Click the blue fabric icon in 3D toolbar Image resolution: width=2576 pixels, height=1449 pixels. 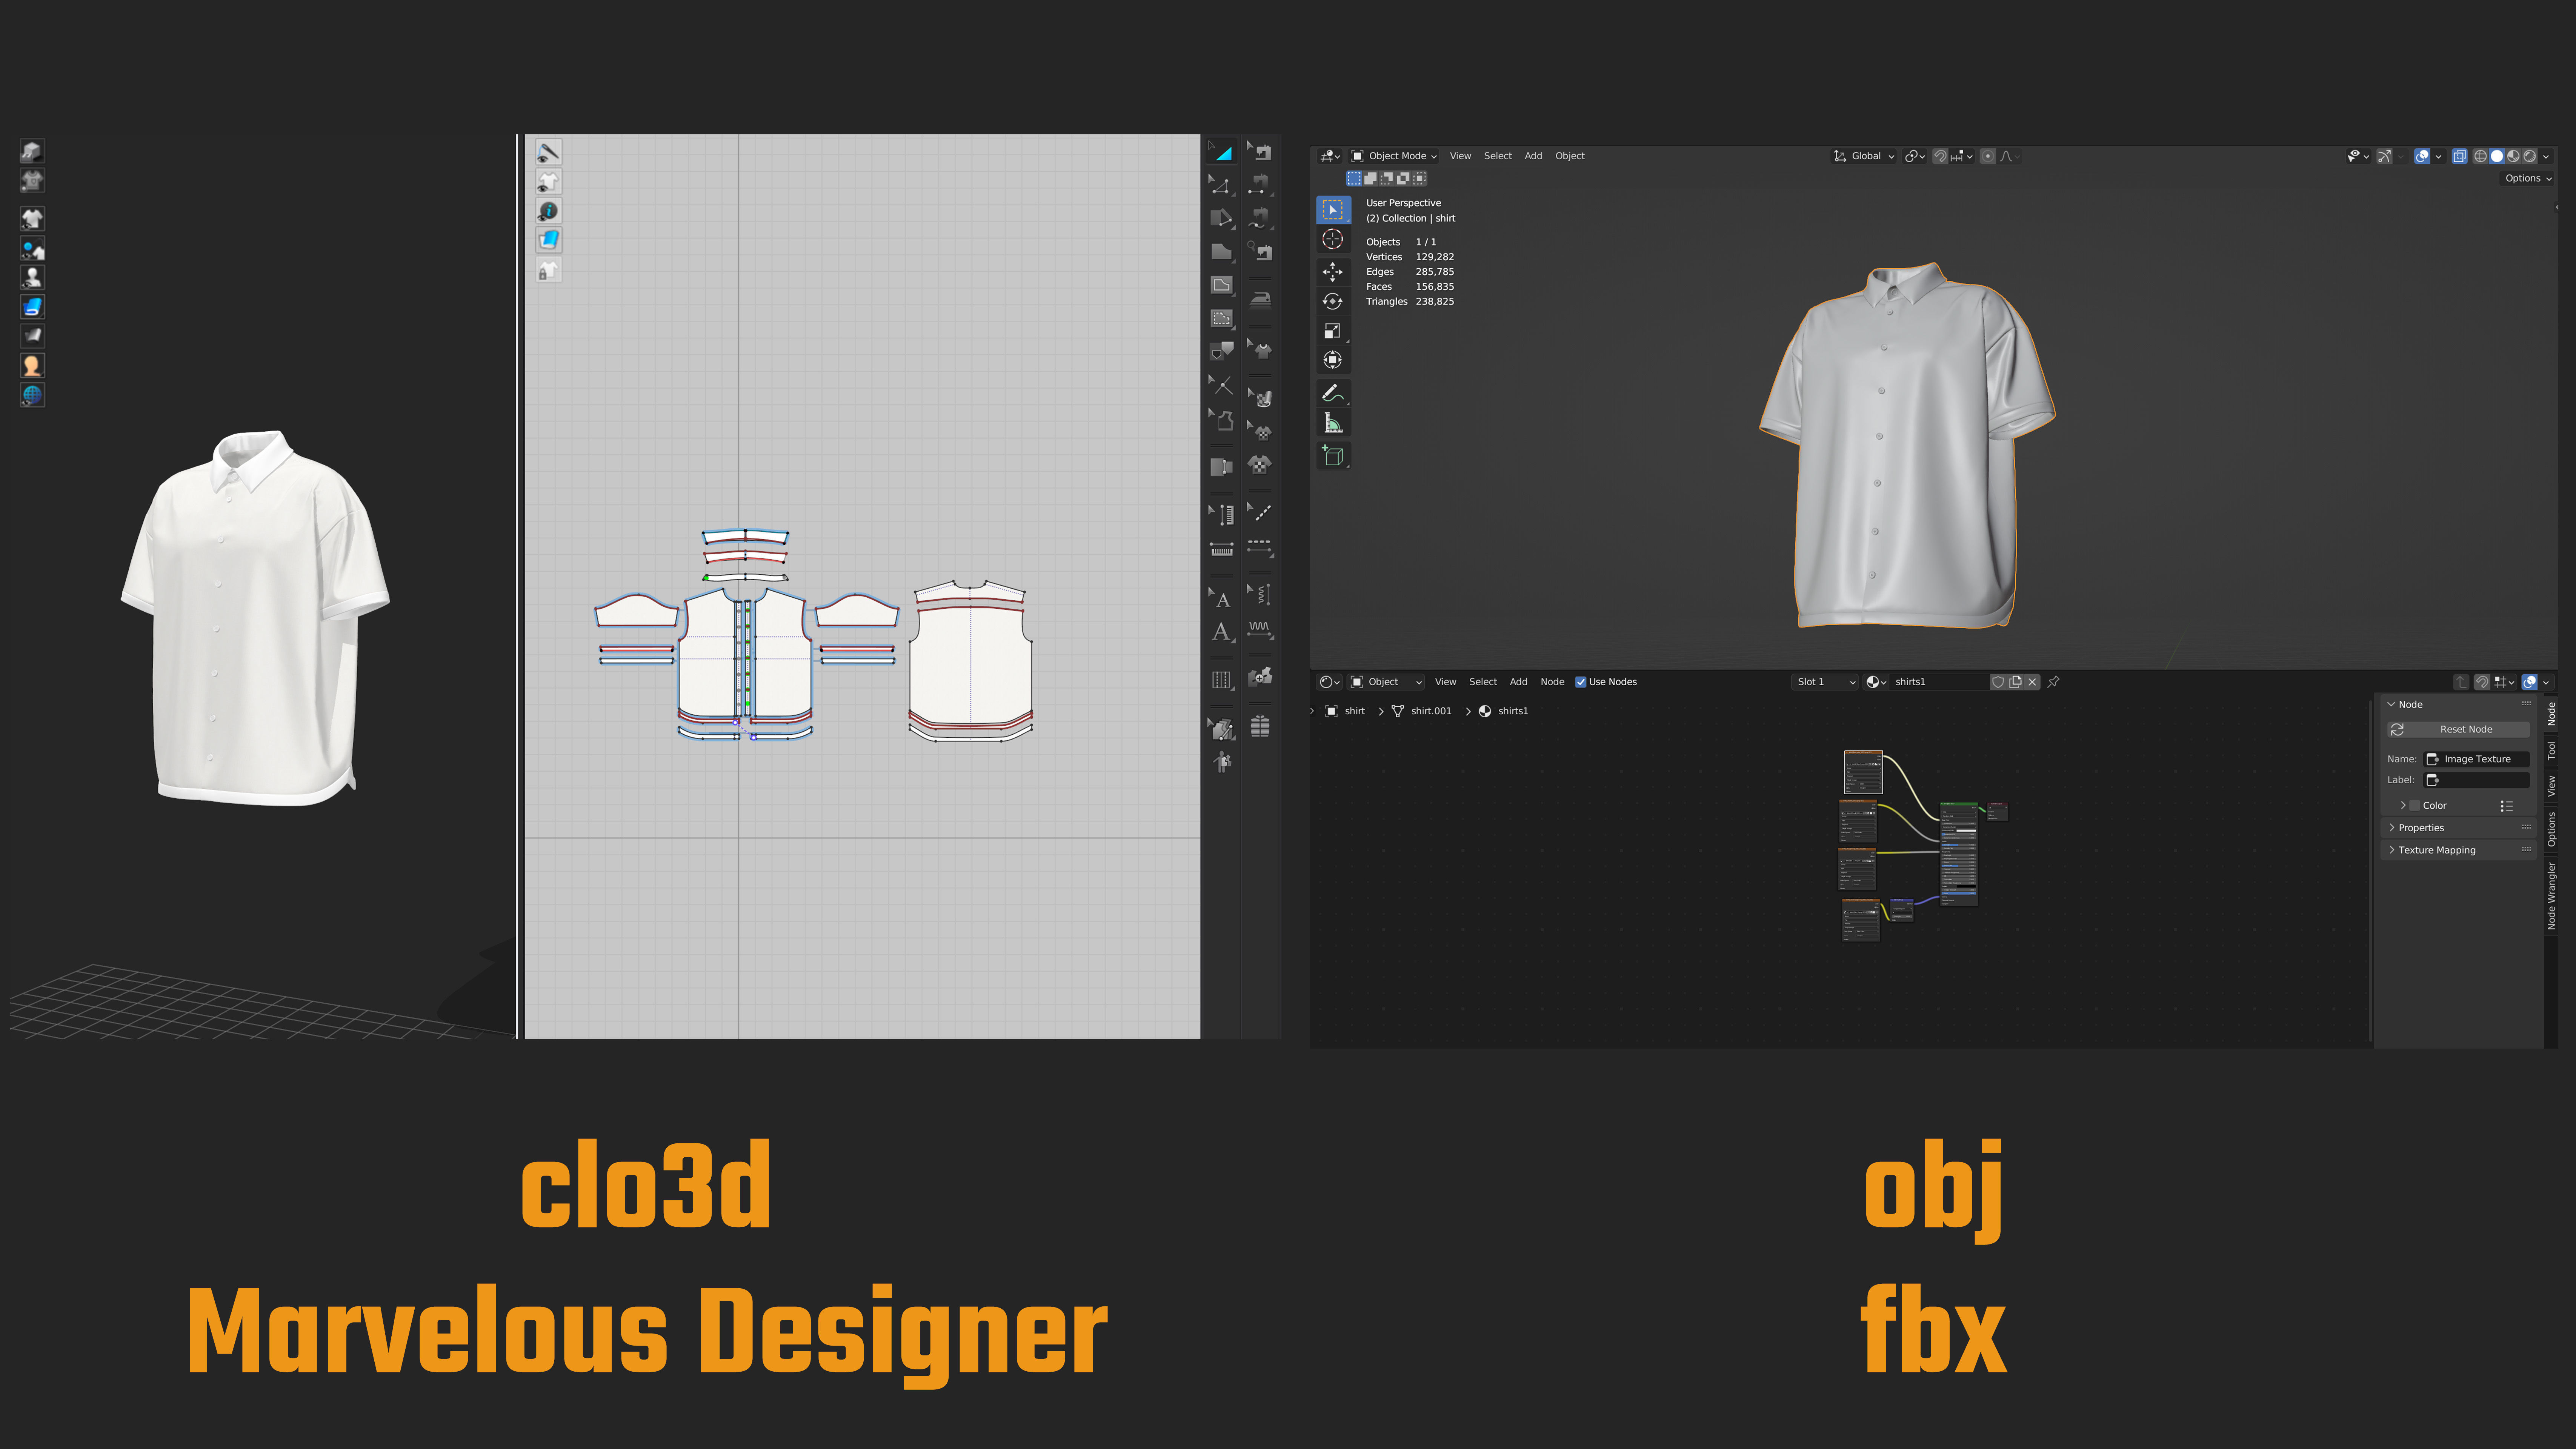[32, 307]
